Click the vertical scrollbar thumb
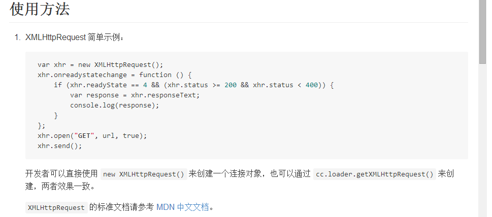The width and height of the screenshot is (492, 217). (x=483, y=31)
